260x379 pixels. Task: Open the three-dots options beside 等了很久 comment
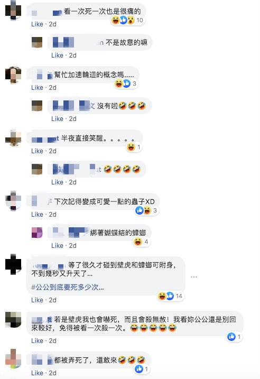pyautogui.click(x=194, y=277)
